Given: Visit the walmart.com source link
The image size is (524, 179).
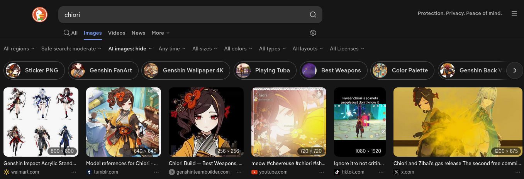Looking at the screenshot, I should tap(25, 172).
